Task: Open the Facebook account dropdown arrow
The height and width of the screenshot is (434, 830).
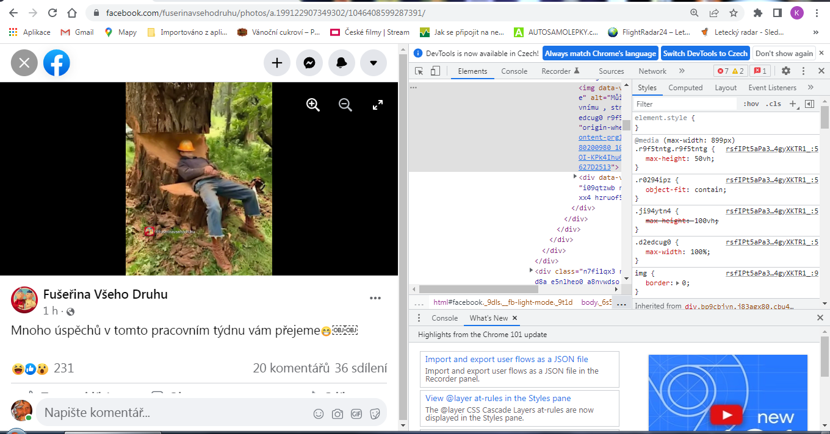Action: point(374,63)
